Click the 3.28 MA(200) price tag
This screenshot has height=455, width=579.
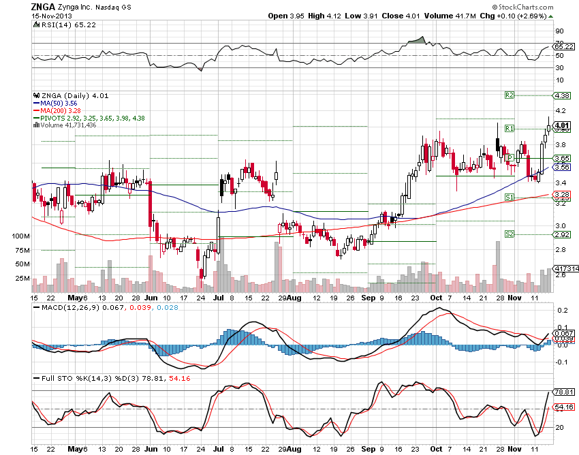[x=562, y=194]
